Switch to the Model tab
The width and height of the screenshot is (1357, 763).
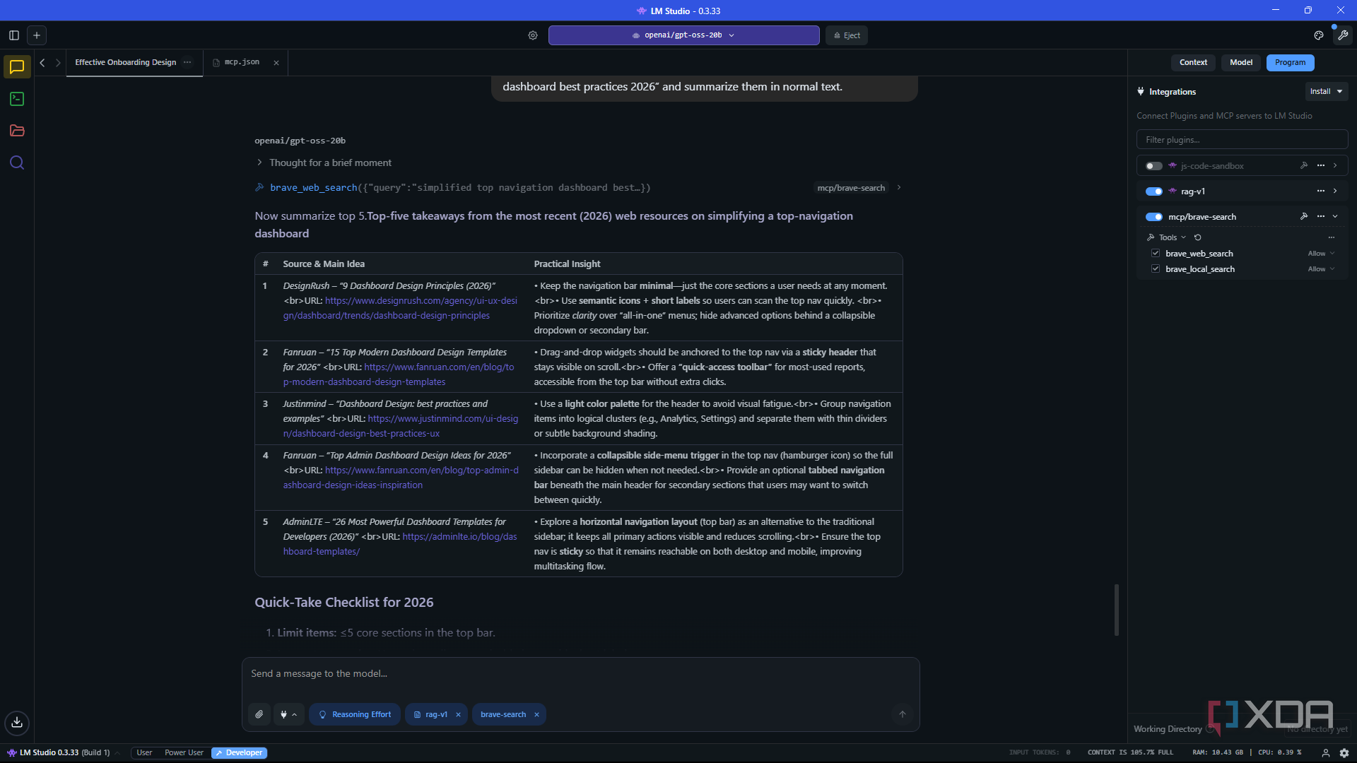(x=1241, y=63)
